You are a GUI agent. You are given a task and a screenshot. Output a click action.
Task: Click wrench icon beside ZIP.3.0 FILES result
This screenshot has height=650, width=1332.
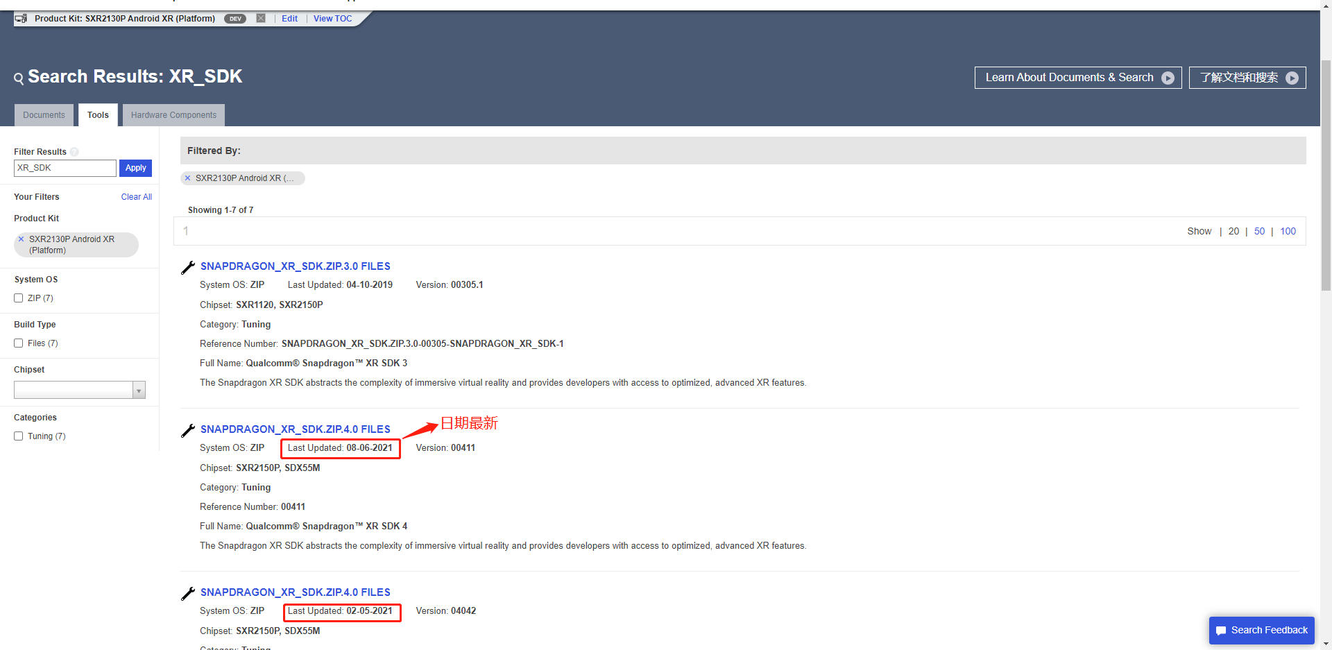tap(188, 267)
